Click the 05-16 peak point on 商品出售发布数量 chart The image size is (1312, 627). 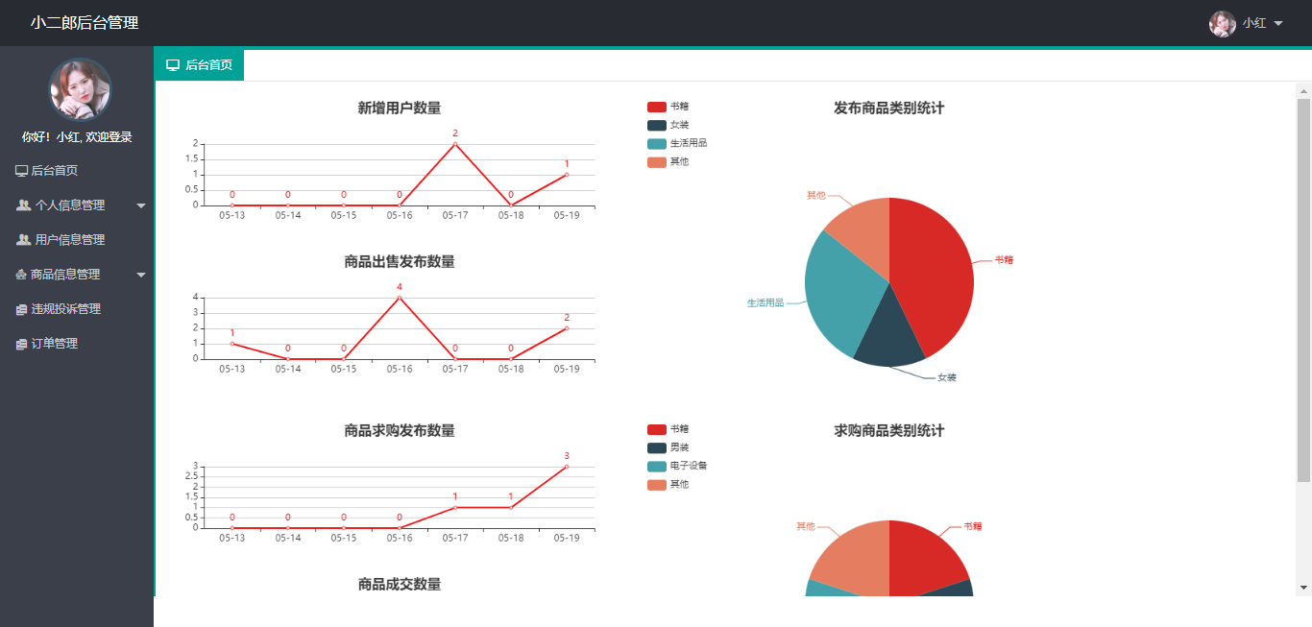[x=400, y=298]
